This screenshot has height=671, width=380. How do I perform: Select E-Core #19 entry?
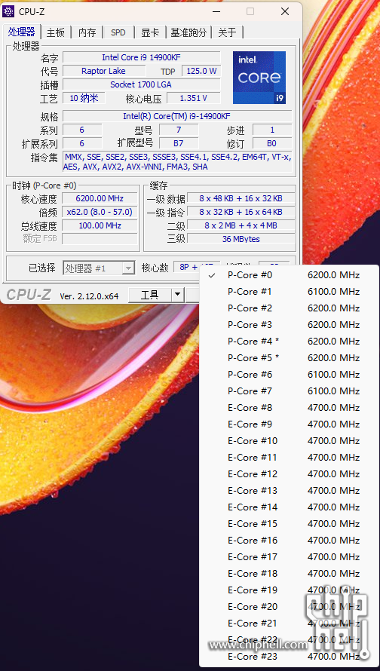pos(290,590)
